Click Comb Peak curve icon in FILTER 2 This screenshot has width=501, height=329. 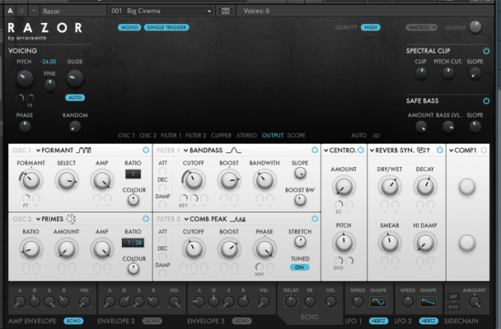[238, 219]
